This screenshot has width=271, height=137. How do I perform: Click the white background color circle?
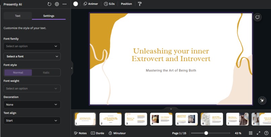(x=76, y=4)
